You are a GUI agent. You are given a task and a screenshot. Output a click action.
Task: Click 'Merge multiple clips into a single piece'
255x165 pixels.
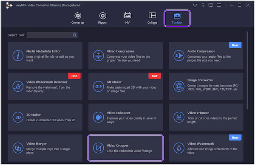(x=48, y=151)
